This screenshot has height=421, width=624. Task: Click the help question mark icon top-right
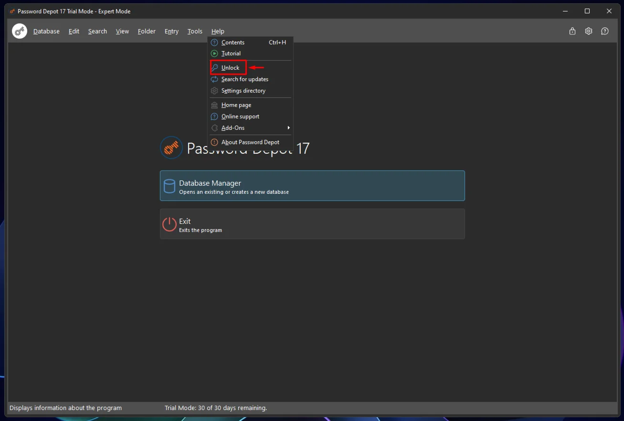[605, 31]
